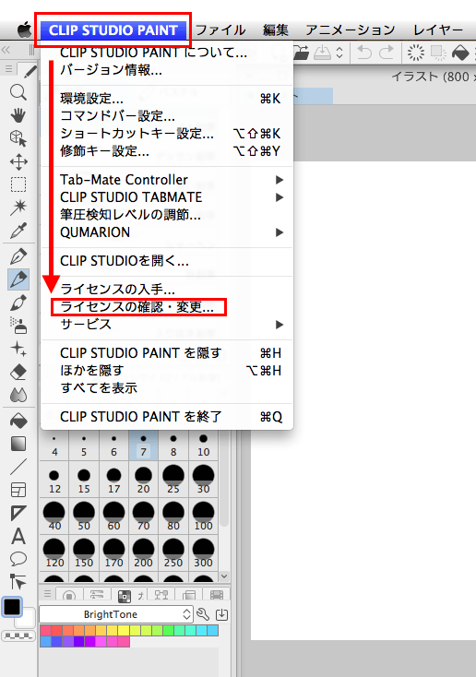
Task: Expand the Tab-Mate Controller submenu
Action: pos(167,180)
